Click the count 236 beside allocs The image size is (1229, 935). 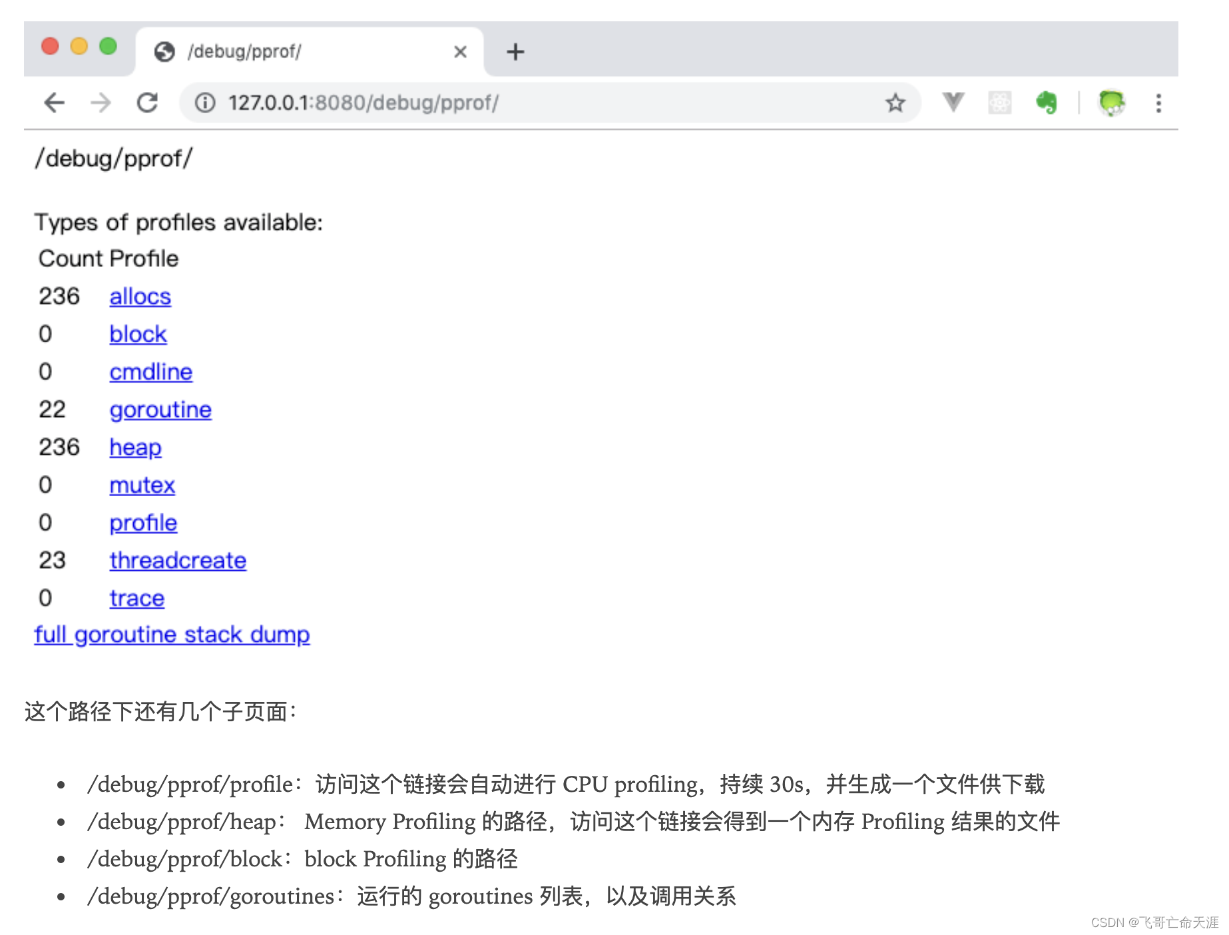tap(59, 296)
